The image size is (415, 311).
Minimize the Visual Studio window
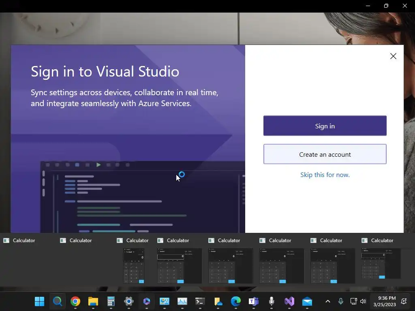click(x=368, y=6)
